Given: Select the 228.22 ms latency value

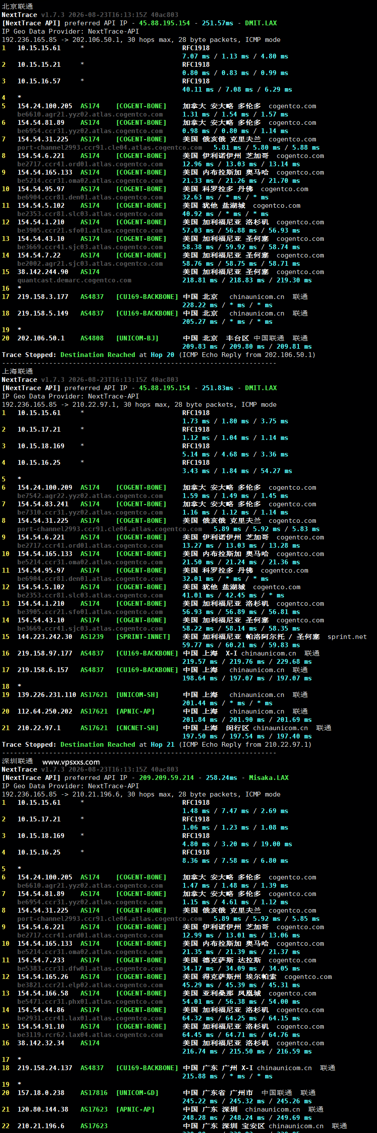Looking at the screenshot, I should tap(200, 305).
